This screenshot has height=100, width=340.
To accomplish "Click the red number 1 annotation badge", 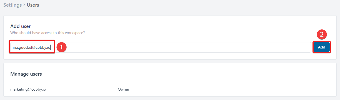I will pos(61,47).
